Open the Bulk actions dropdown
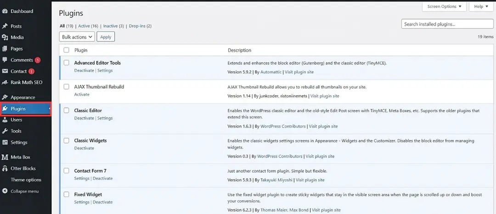The image size is (496, 214). point(77,37)
